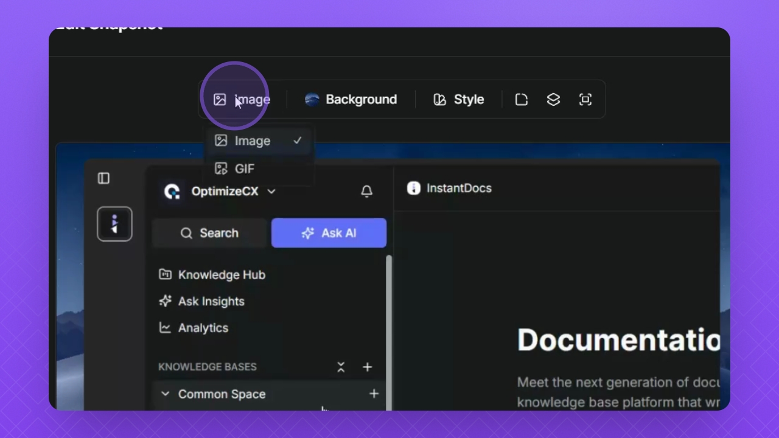
Task: Choose the checked Image menu option
Action: pyautogui.click(x=252, y=141)
